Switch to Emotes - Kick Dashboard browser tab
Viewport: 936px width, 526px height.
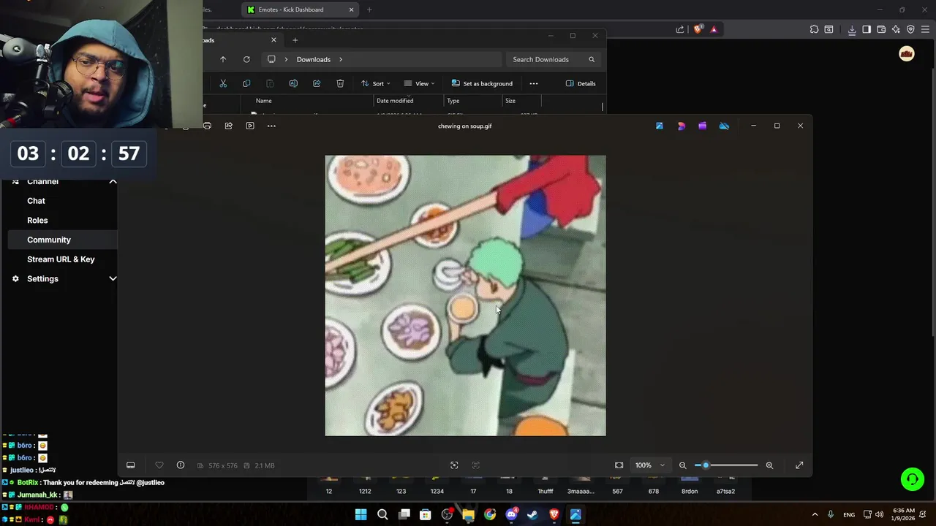click(300, 9)
